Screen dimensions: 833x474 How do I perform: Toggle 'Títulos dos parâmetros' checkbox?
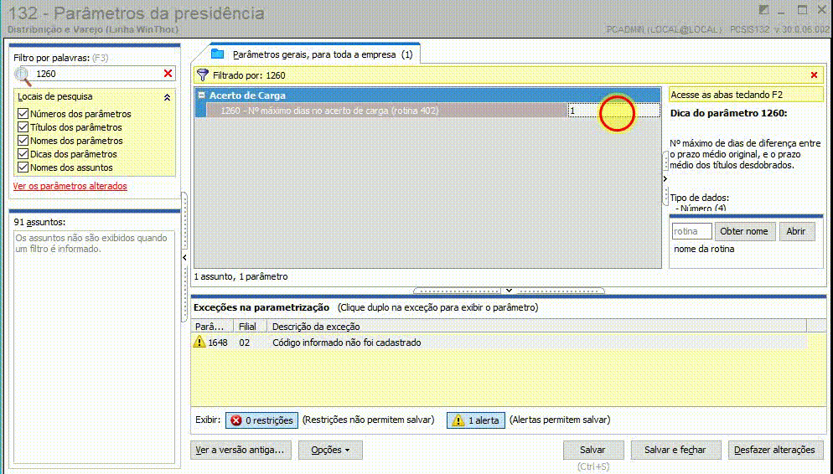(23, 126)
